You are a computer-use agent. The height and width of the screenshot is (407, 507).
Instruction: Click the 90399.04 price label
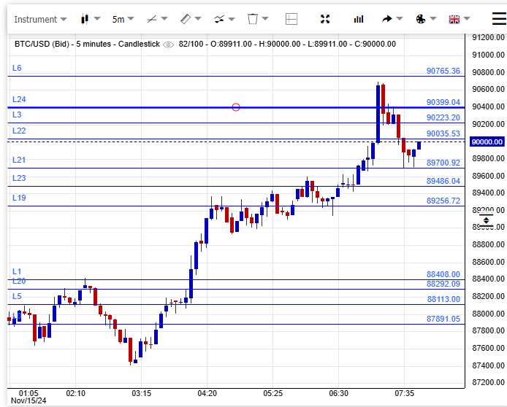coord(443,102)
